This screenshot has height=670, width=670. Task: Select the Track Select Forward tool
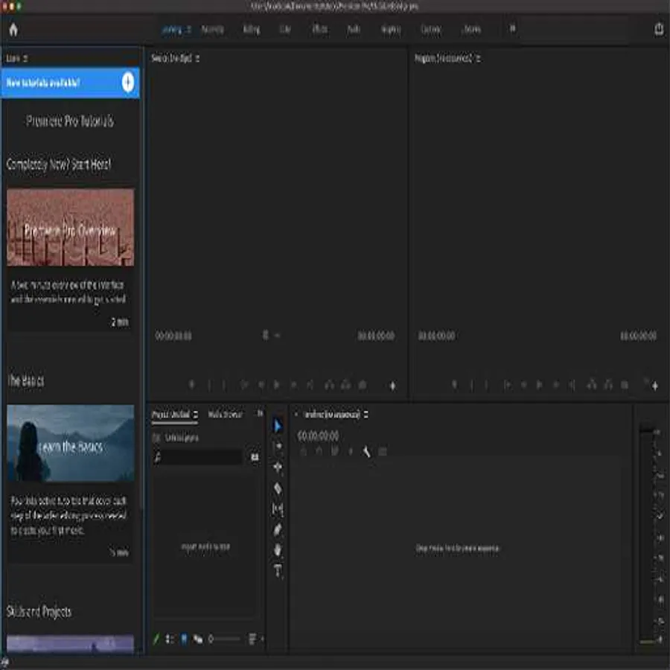coord(278,447)
